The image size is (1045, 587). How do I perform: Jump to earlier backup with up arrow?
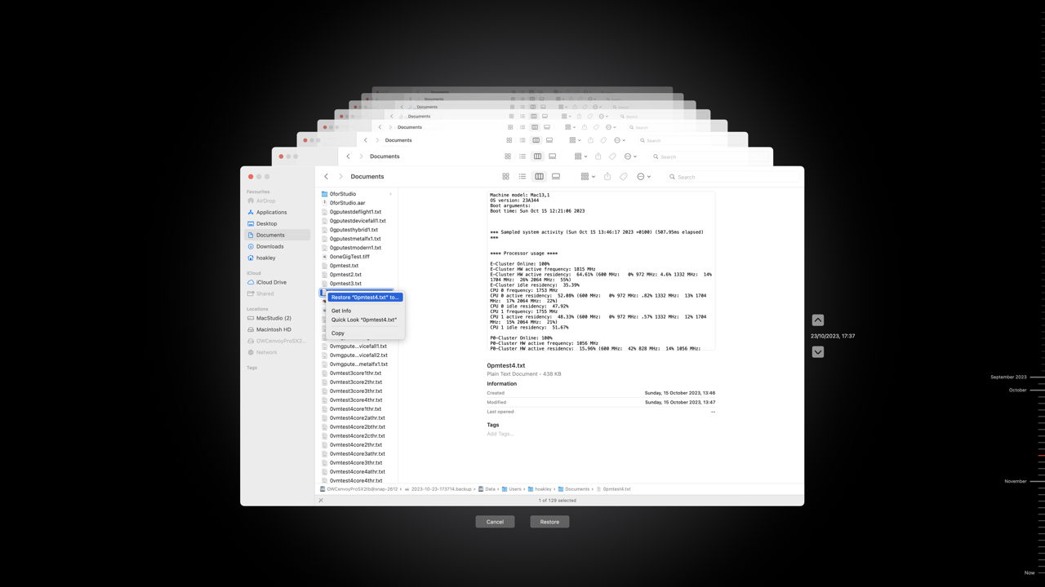coord(818,320)
